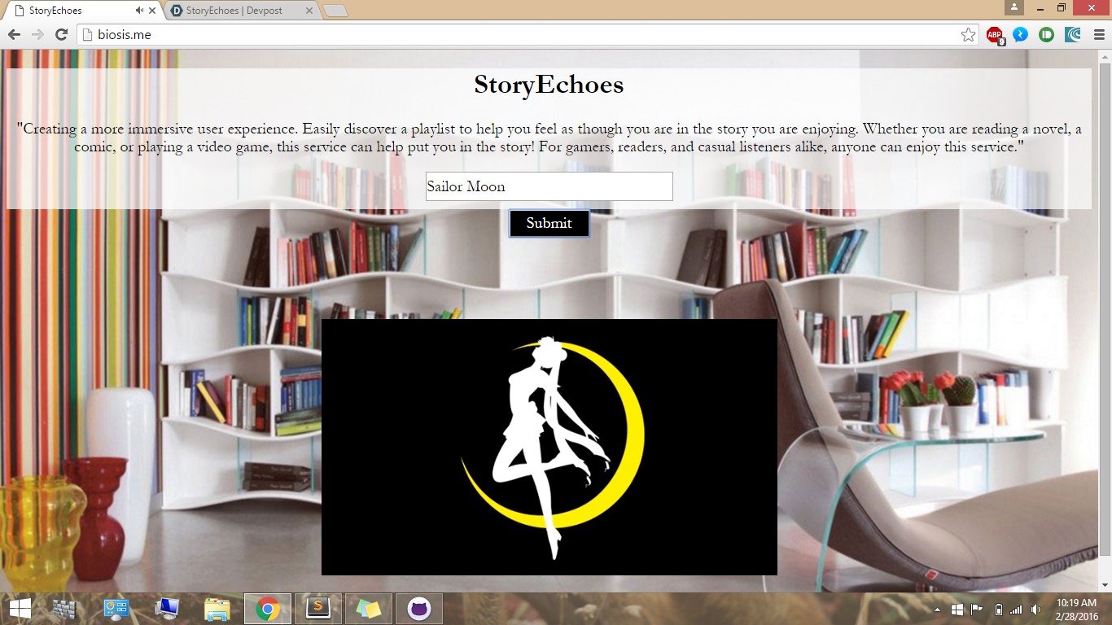The image size is (1112, 625).
Task: Open the Sticky Notes taskbar icon
Action: [x=368, y=609]
